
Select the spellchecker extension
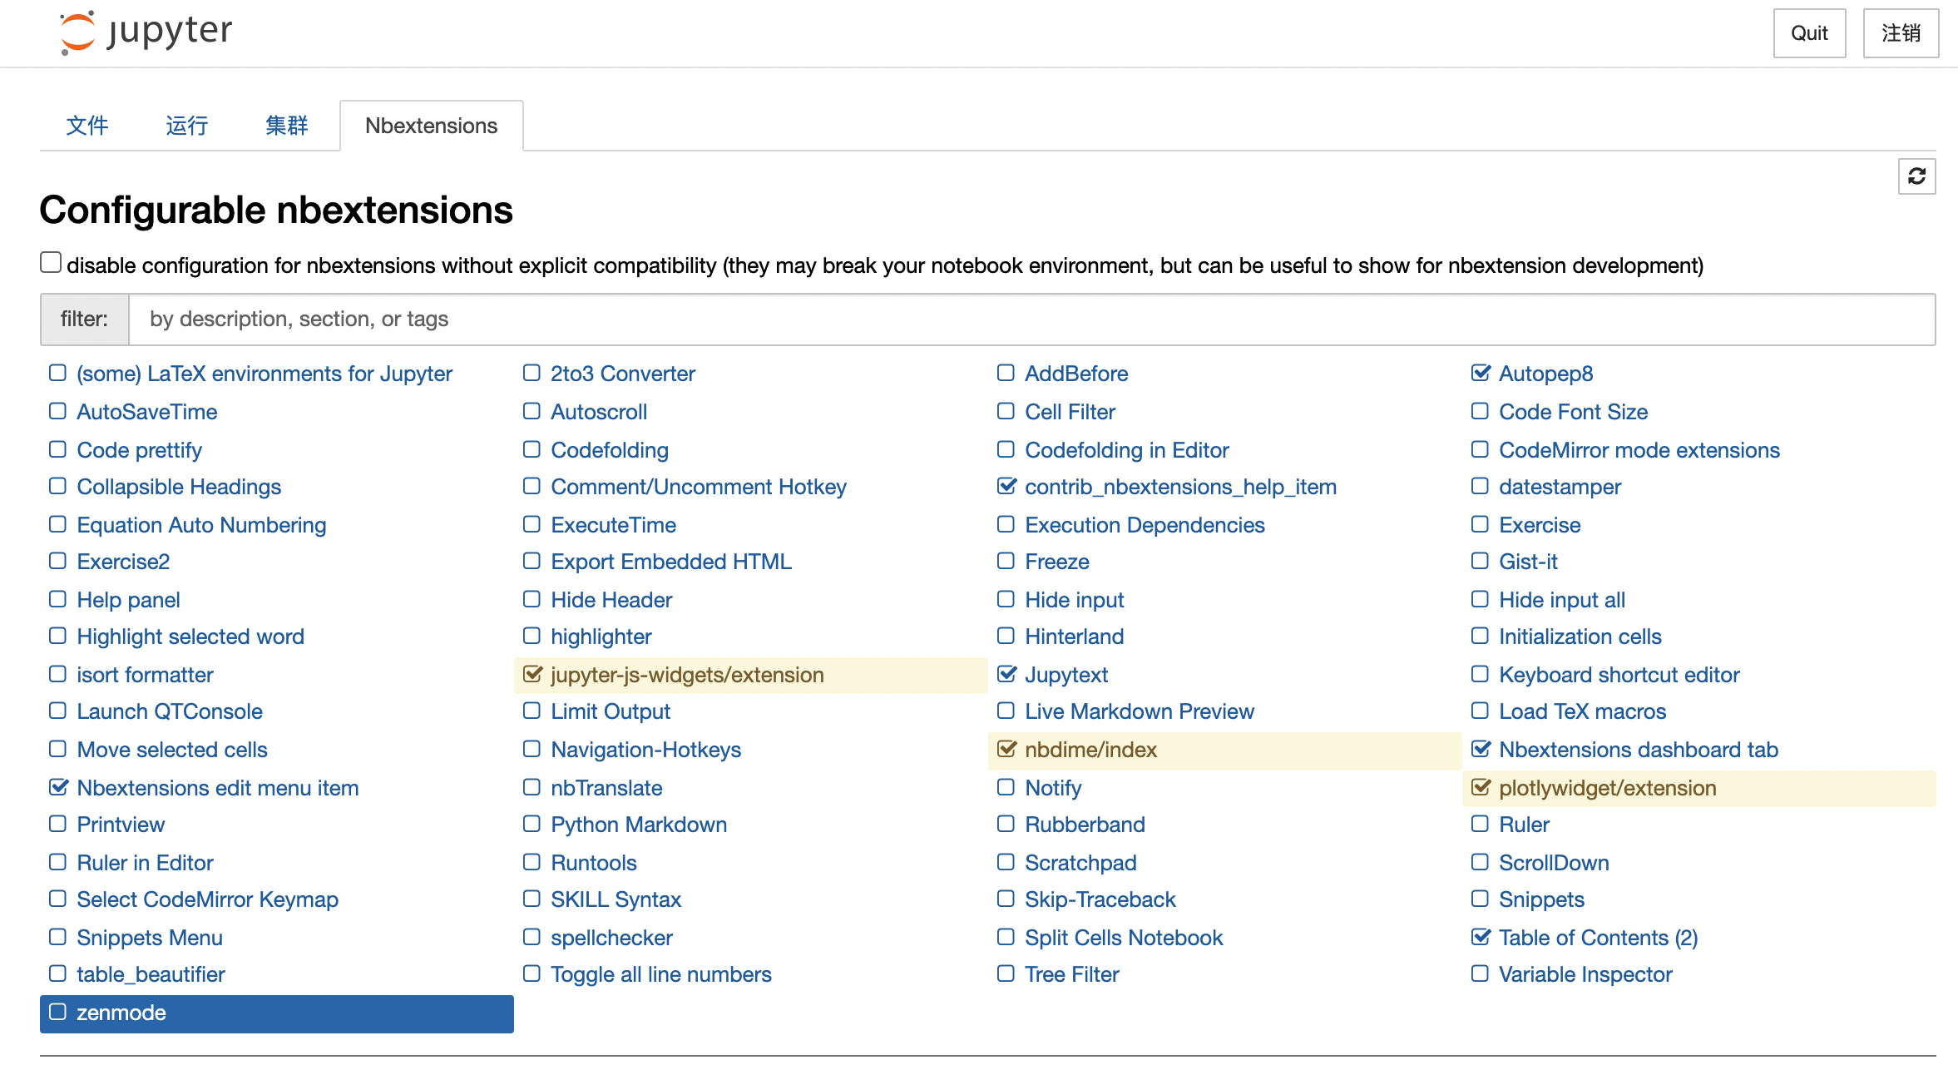coord(611,938)
